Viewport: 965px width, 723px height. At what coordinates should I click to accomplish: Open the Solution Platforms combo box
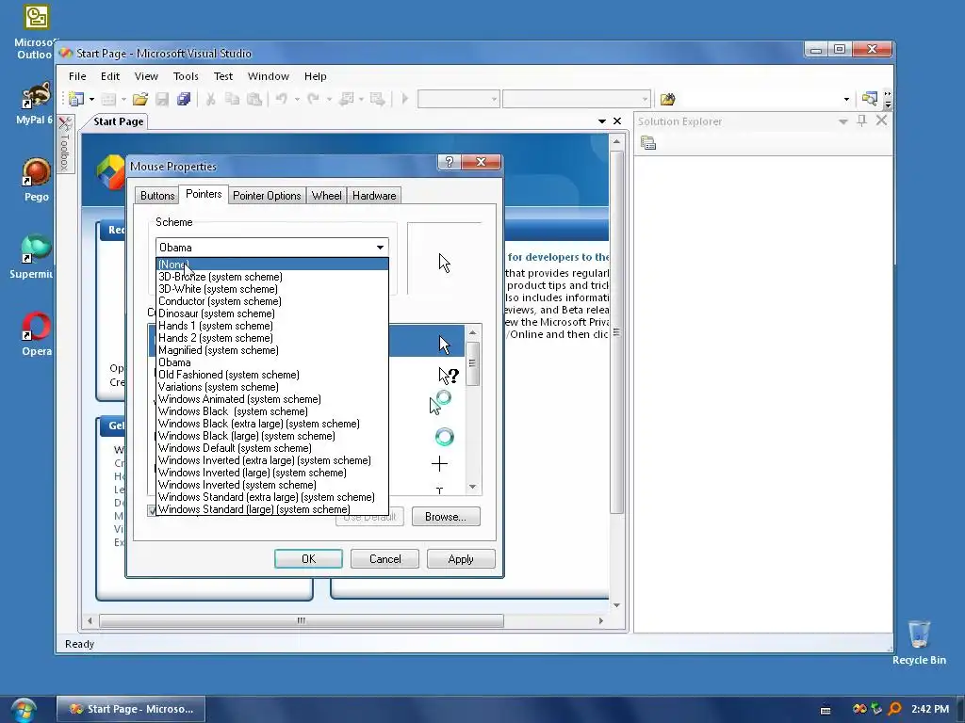coord(576,99)
